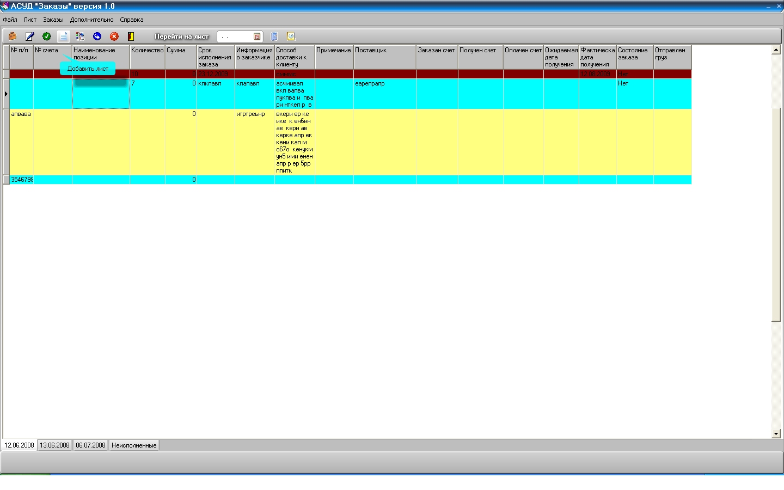
Task: Click the Примечание column header
Action: pyautogui.click(x=334, y=57)
